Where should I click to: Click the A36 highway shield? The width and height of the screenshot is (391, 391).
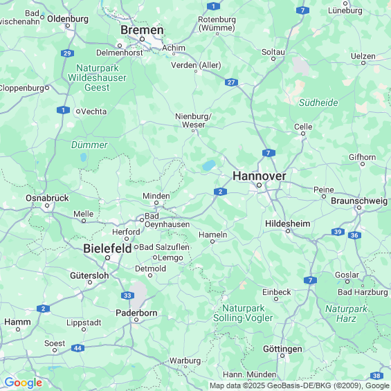coord(354,235)
